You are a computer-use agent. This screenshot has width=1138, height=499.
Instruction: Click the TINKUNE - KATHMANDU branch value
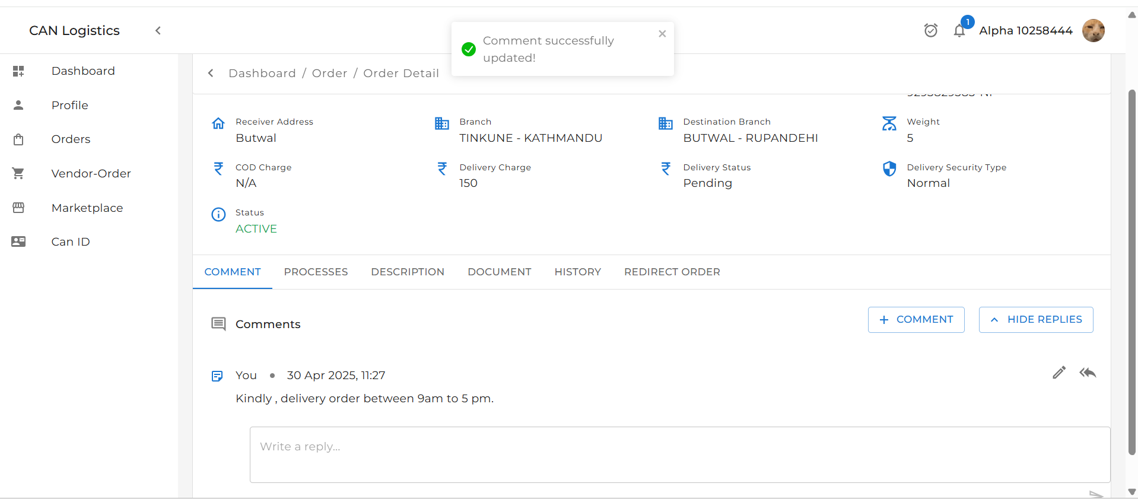(x=531, y=138)
